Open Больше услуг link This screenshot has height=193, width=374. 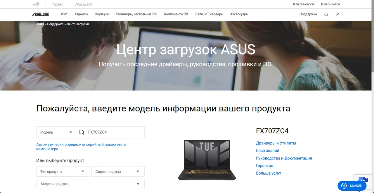(x=269, y=173)
